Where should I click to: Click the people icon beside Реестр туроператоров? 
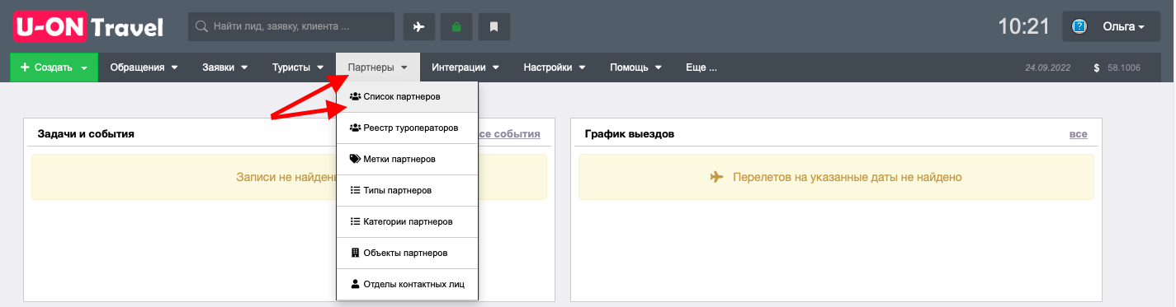point(355,128)
